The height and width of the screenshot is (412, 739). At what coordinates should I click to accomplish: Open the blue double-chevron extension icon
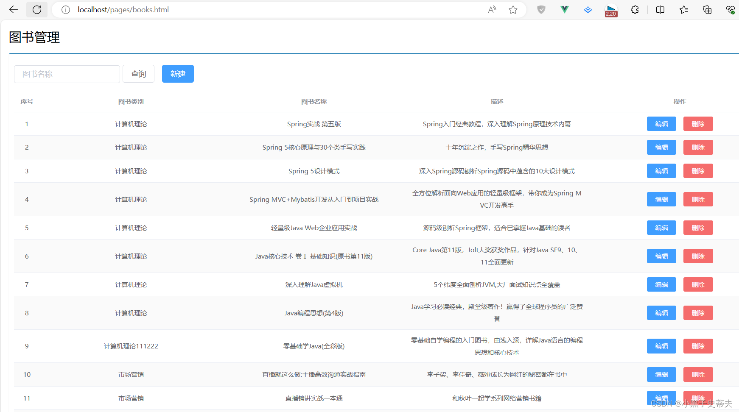(588, 10)
